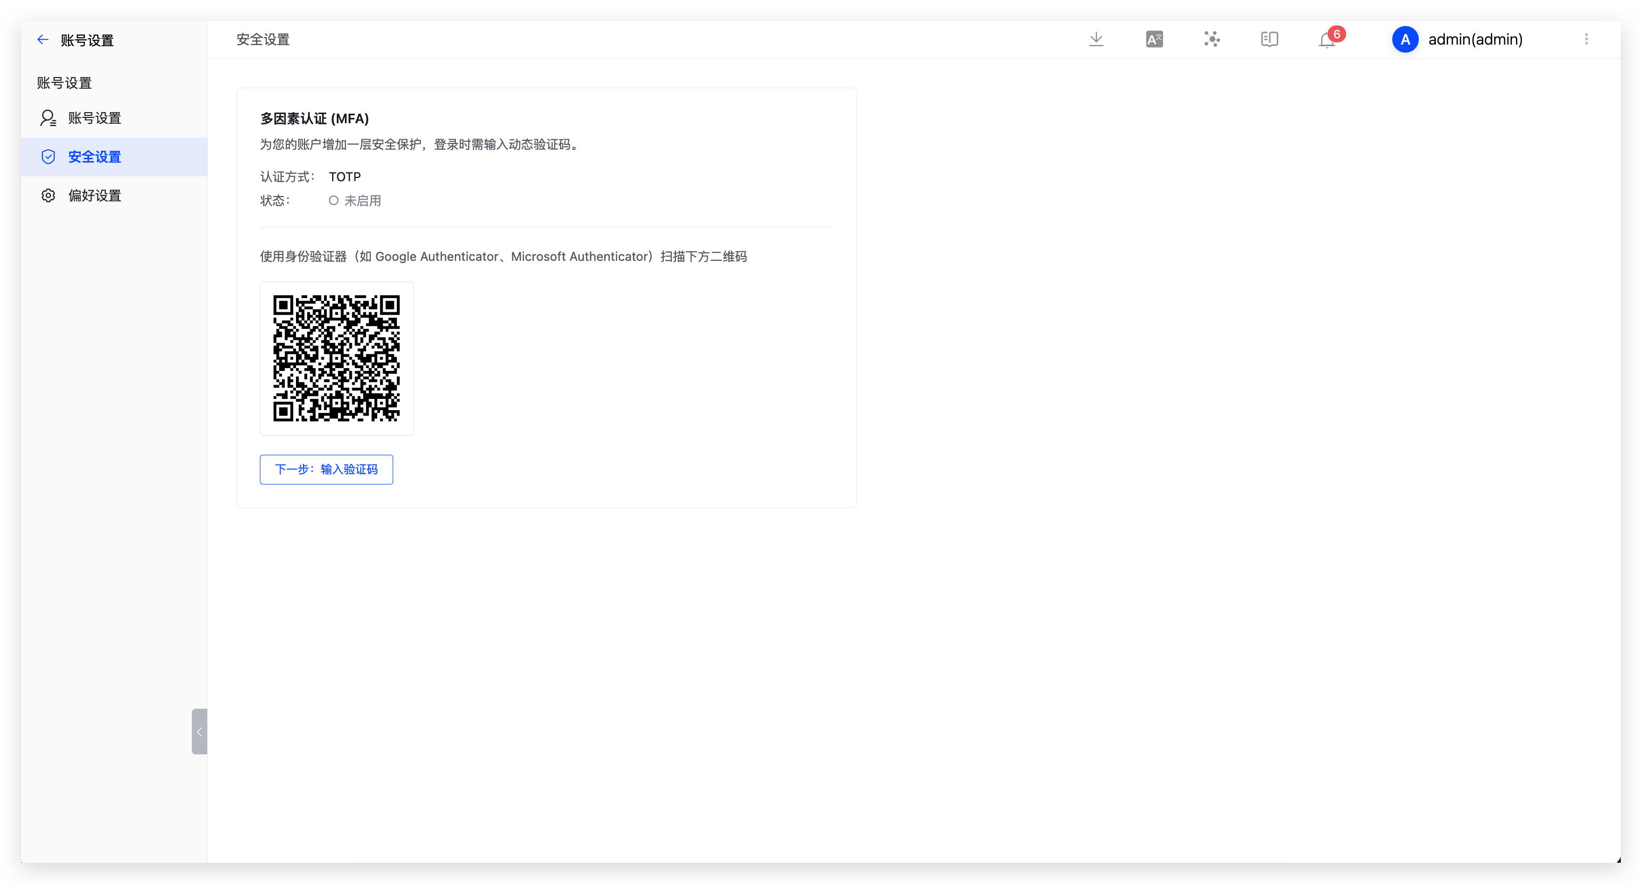Open the documentation book icon
The image size is (1642, 884).
point(1269,39)
